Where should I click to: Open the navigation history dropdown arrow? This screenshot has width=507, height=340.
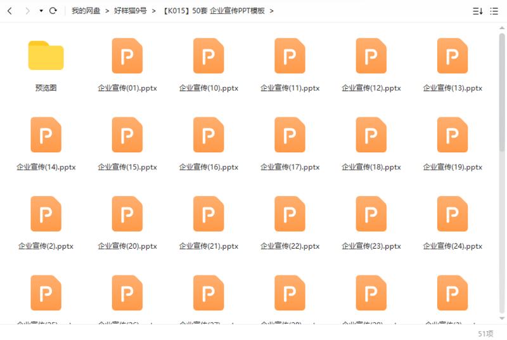41,11
